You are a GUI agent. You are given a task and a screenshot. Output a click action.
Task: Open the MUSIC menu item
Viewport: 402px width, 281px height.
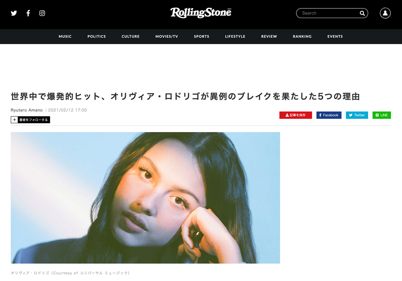(65, 36)
